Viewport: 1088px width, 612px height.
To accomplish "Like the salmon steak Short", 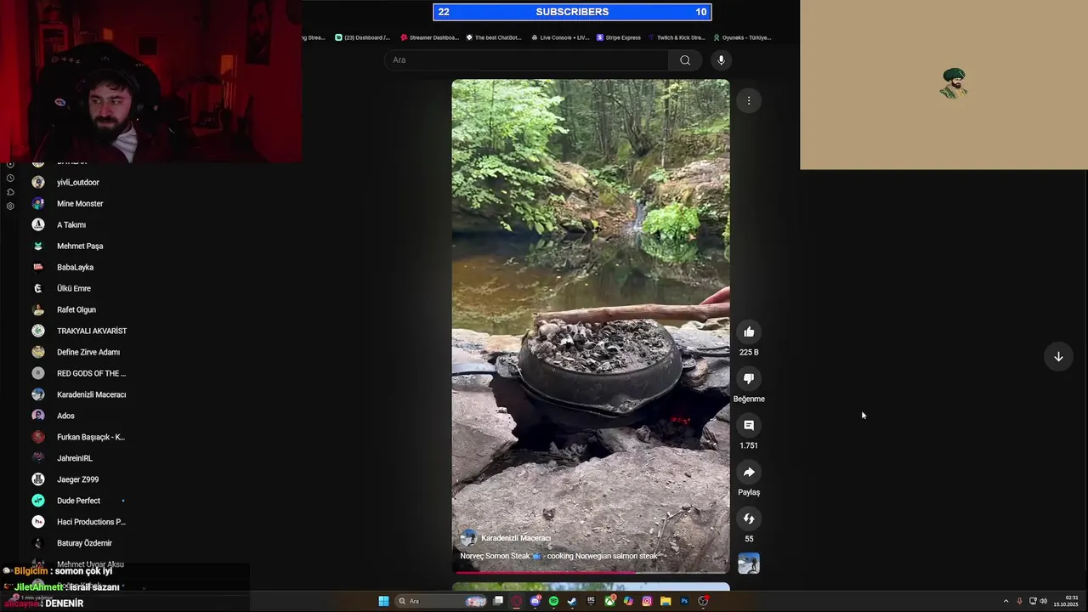I will click(749, 331).
